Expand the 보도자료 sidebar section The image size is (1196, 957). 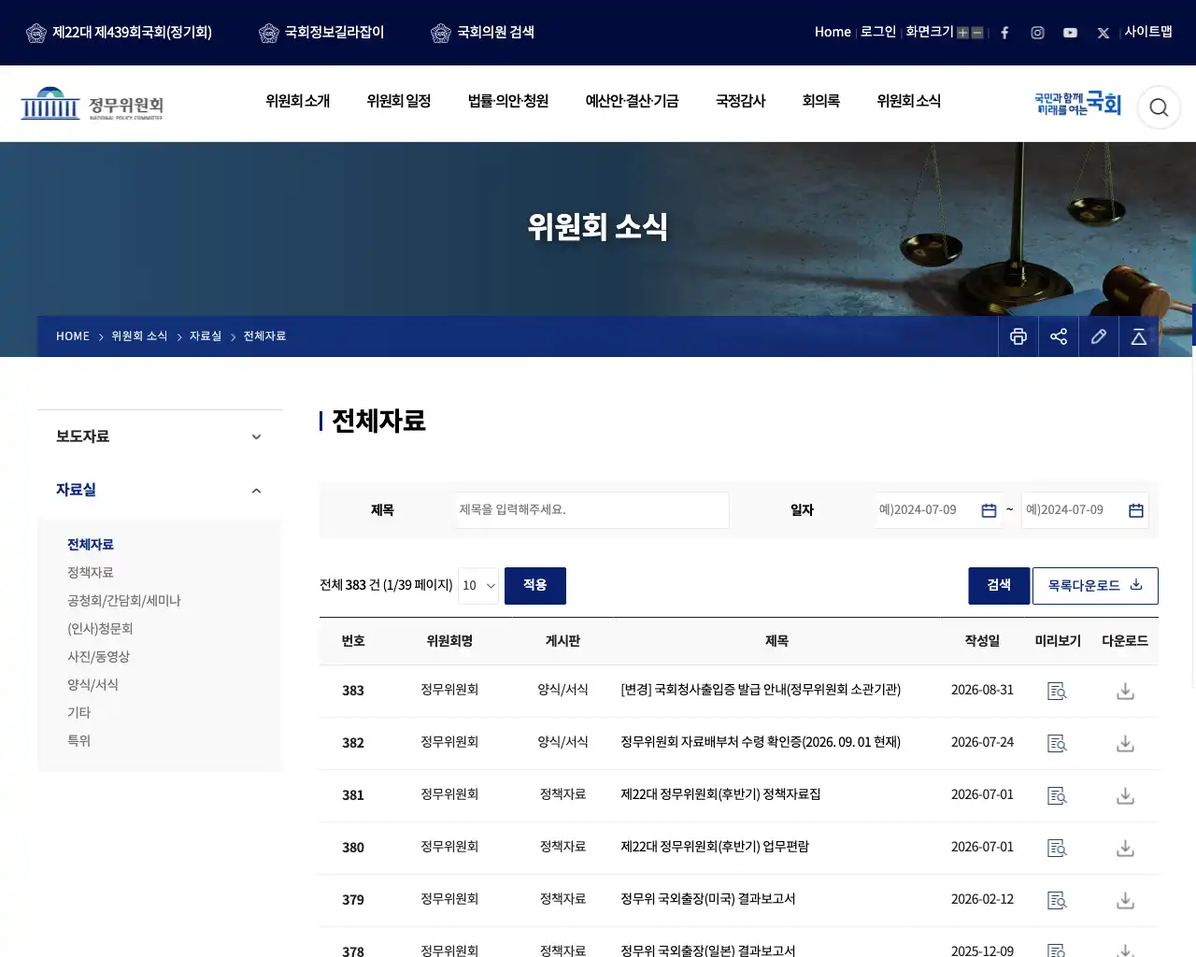[160, 436]
